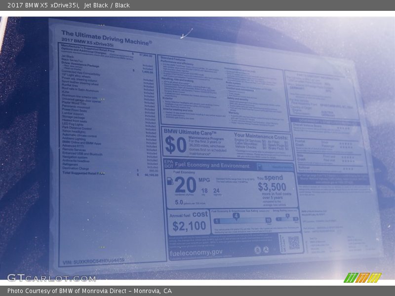Click the '18' city MPG value
This screenshot has width=395, height=296.
[204, 190]
